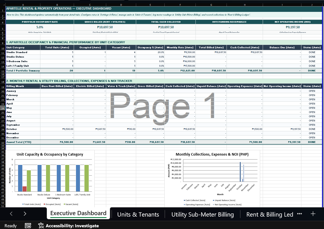The image size is (324, 229).
Task: Select October operating expenses ₱1,500.00
Action: pos(245,129)
